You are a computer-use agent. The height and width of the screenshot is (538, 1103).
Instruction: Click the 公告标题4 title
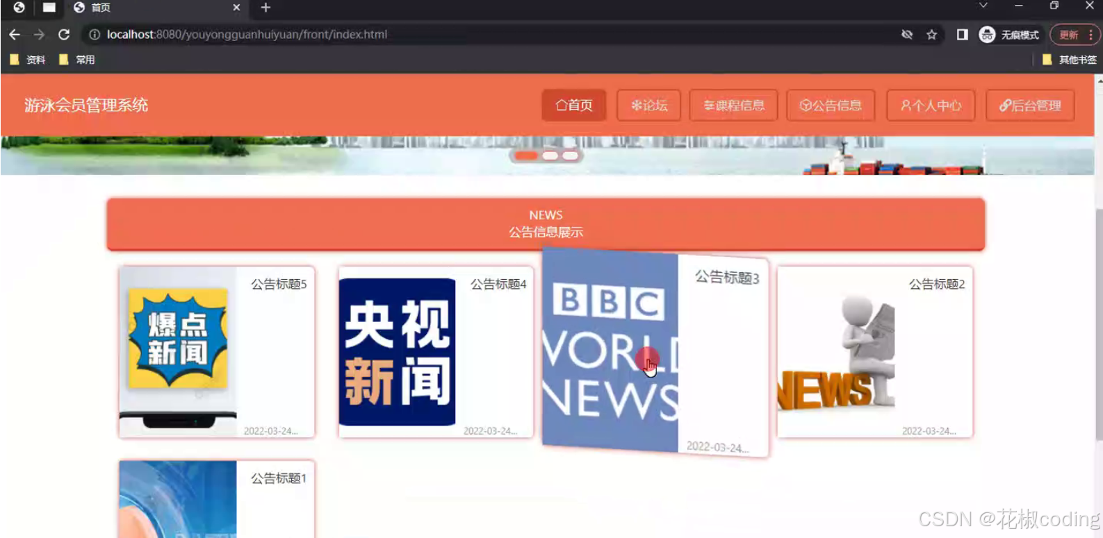(498, 284)
